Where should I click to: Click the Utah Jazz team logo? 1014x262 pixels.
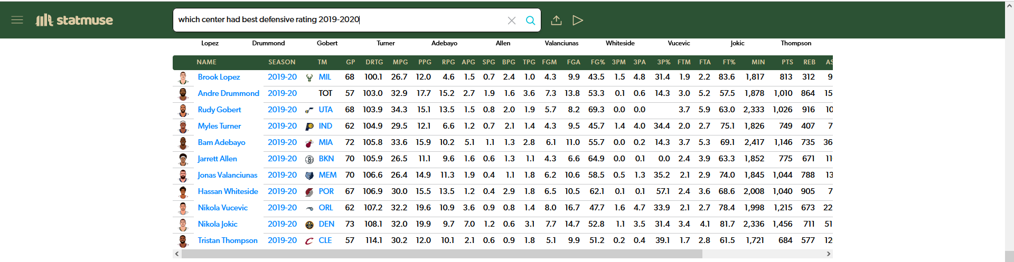[309, 110]
